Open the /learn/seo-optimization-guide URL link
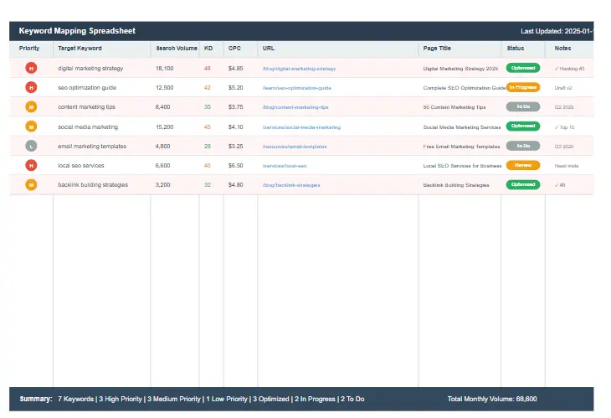611x418 pixels. [297, 88]
